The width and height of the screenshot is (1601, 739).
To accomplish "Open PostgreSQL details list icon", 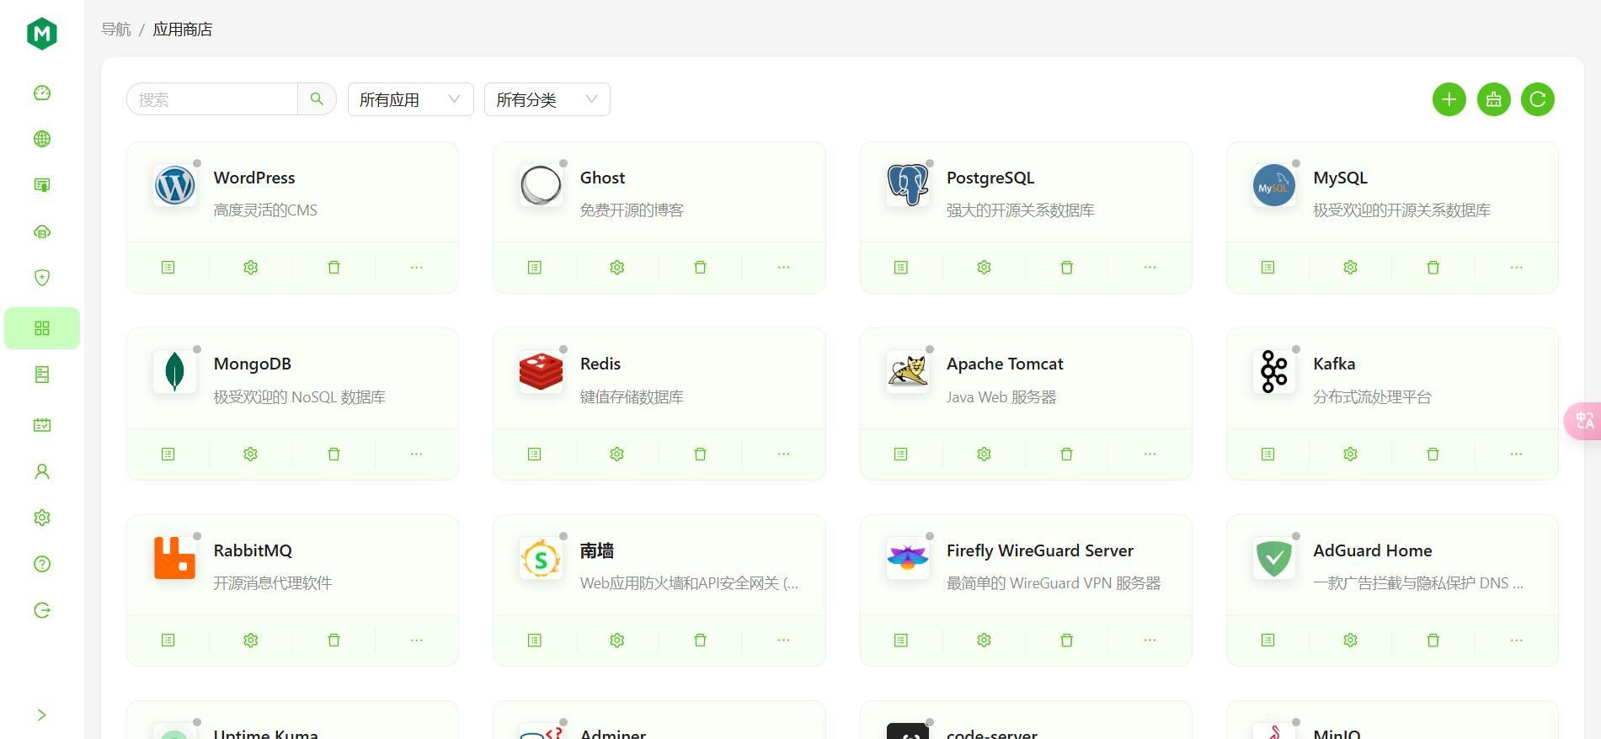I will tap(901, 268).
